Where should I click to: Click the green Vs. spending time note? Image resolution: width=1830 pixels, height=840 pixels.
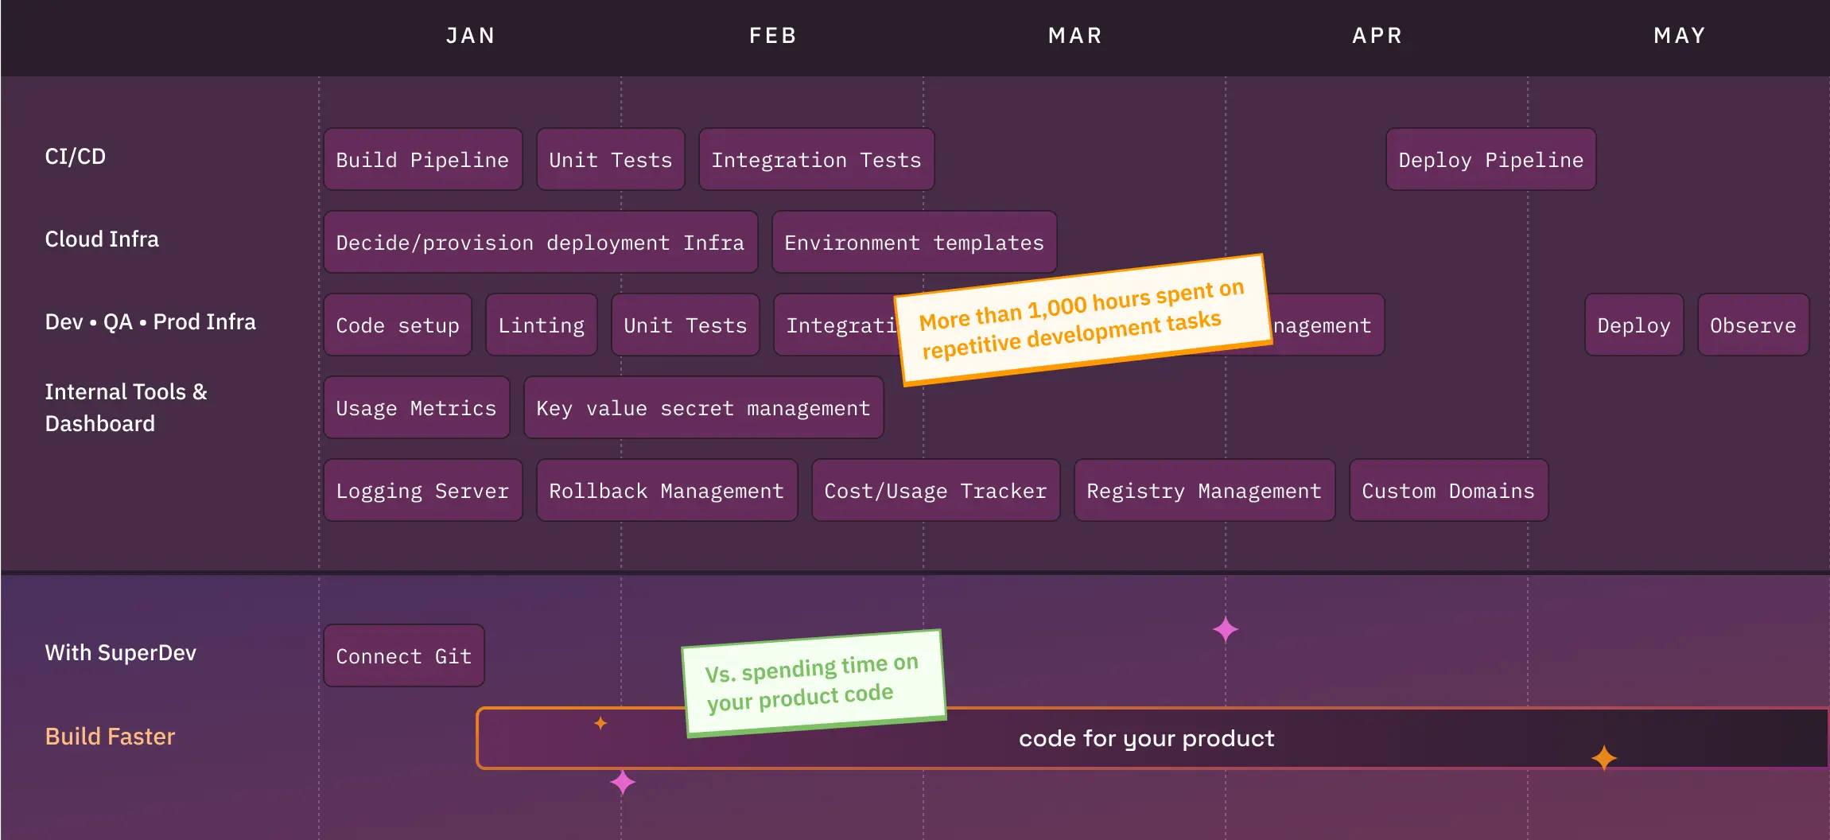tap(814, 684)
